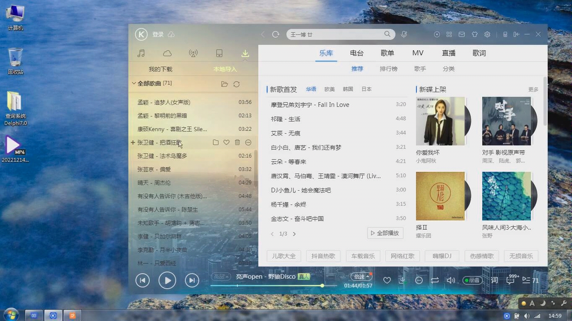
Task: Open more options on 张卫健 - 把酒狂歌 row
Action: tap(248, 142)
